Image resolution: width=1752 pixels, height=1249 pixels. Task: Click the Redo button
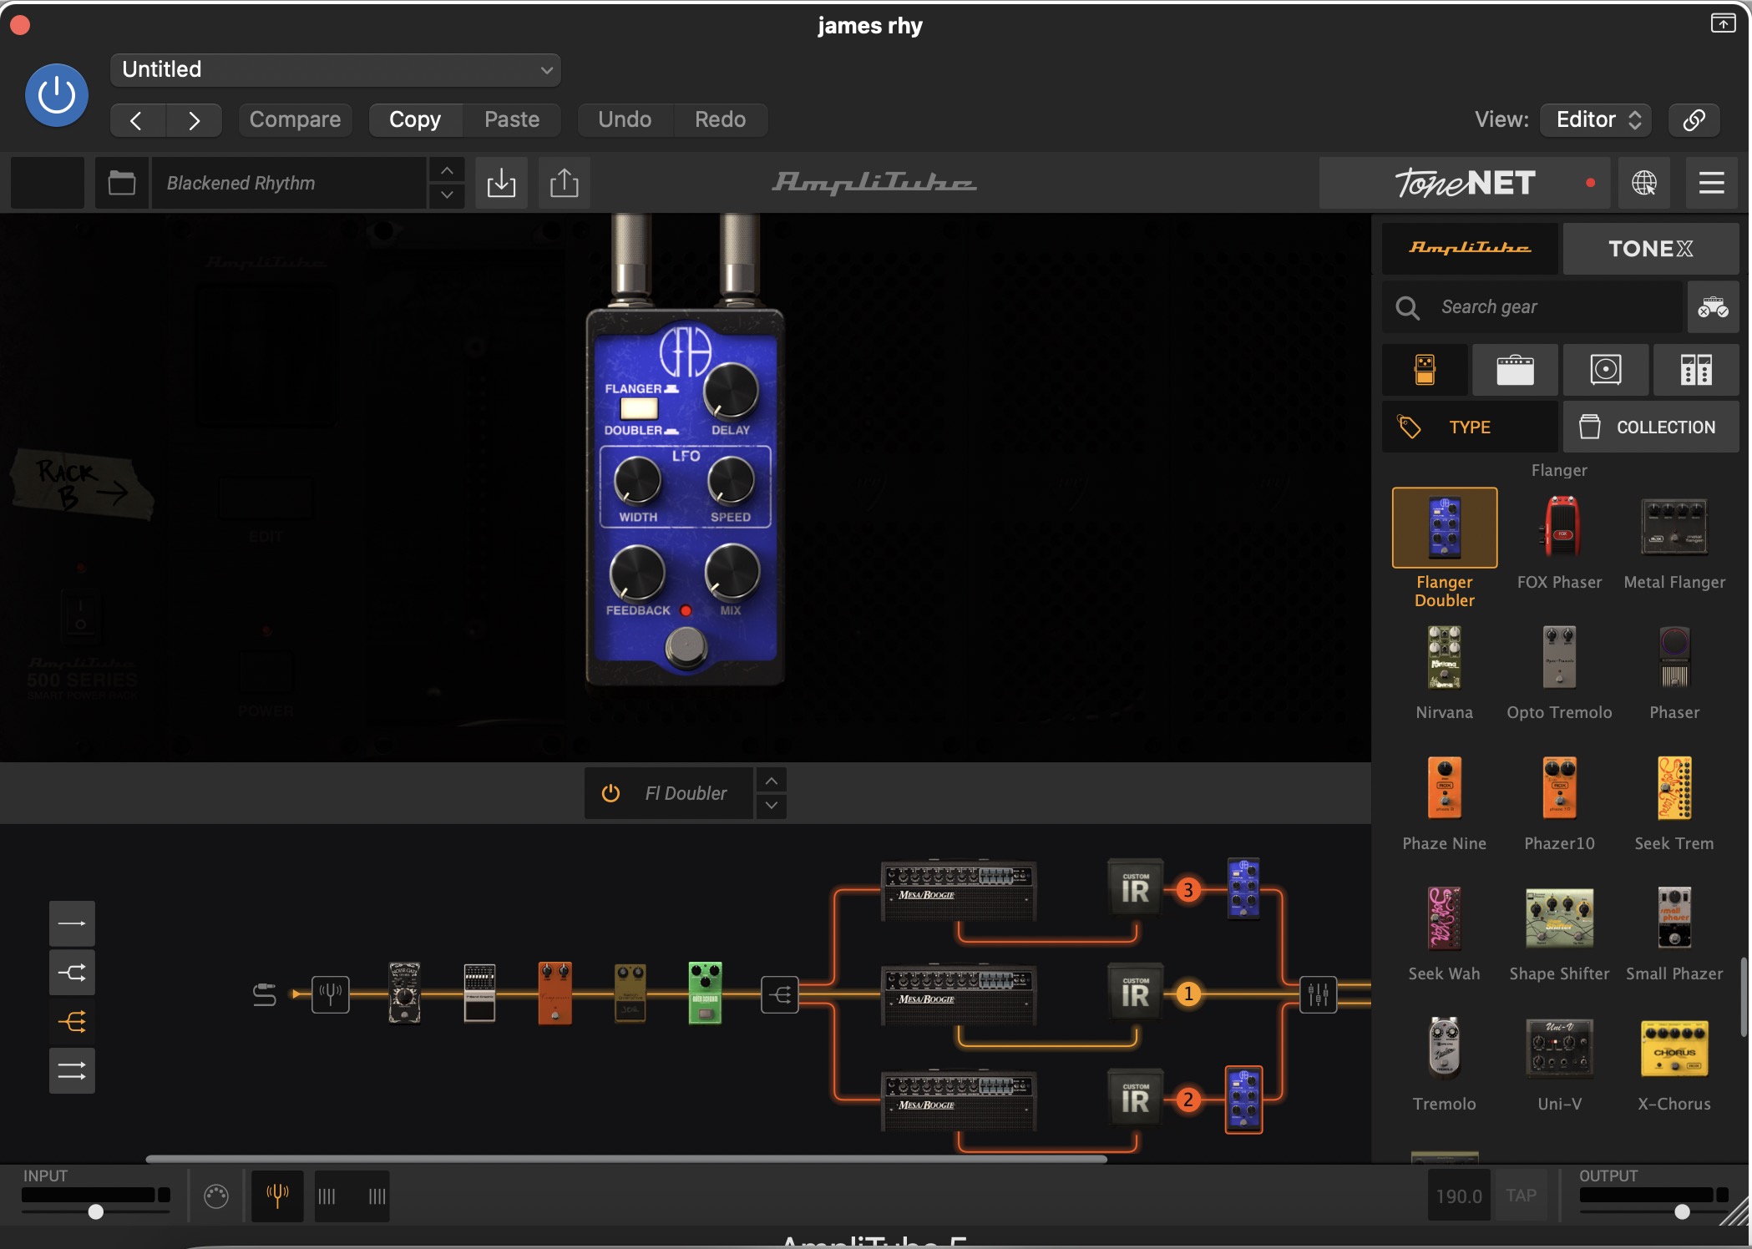[x=720, y=120]
